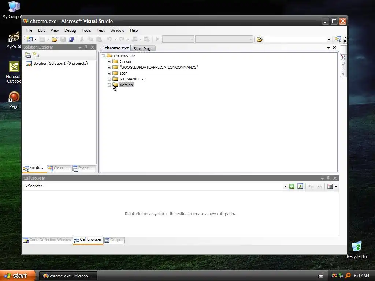
Task: Click the green Search arrow button
Action: tap(292, 186)
